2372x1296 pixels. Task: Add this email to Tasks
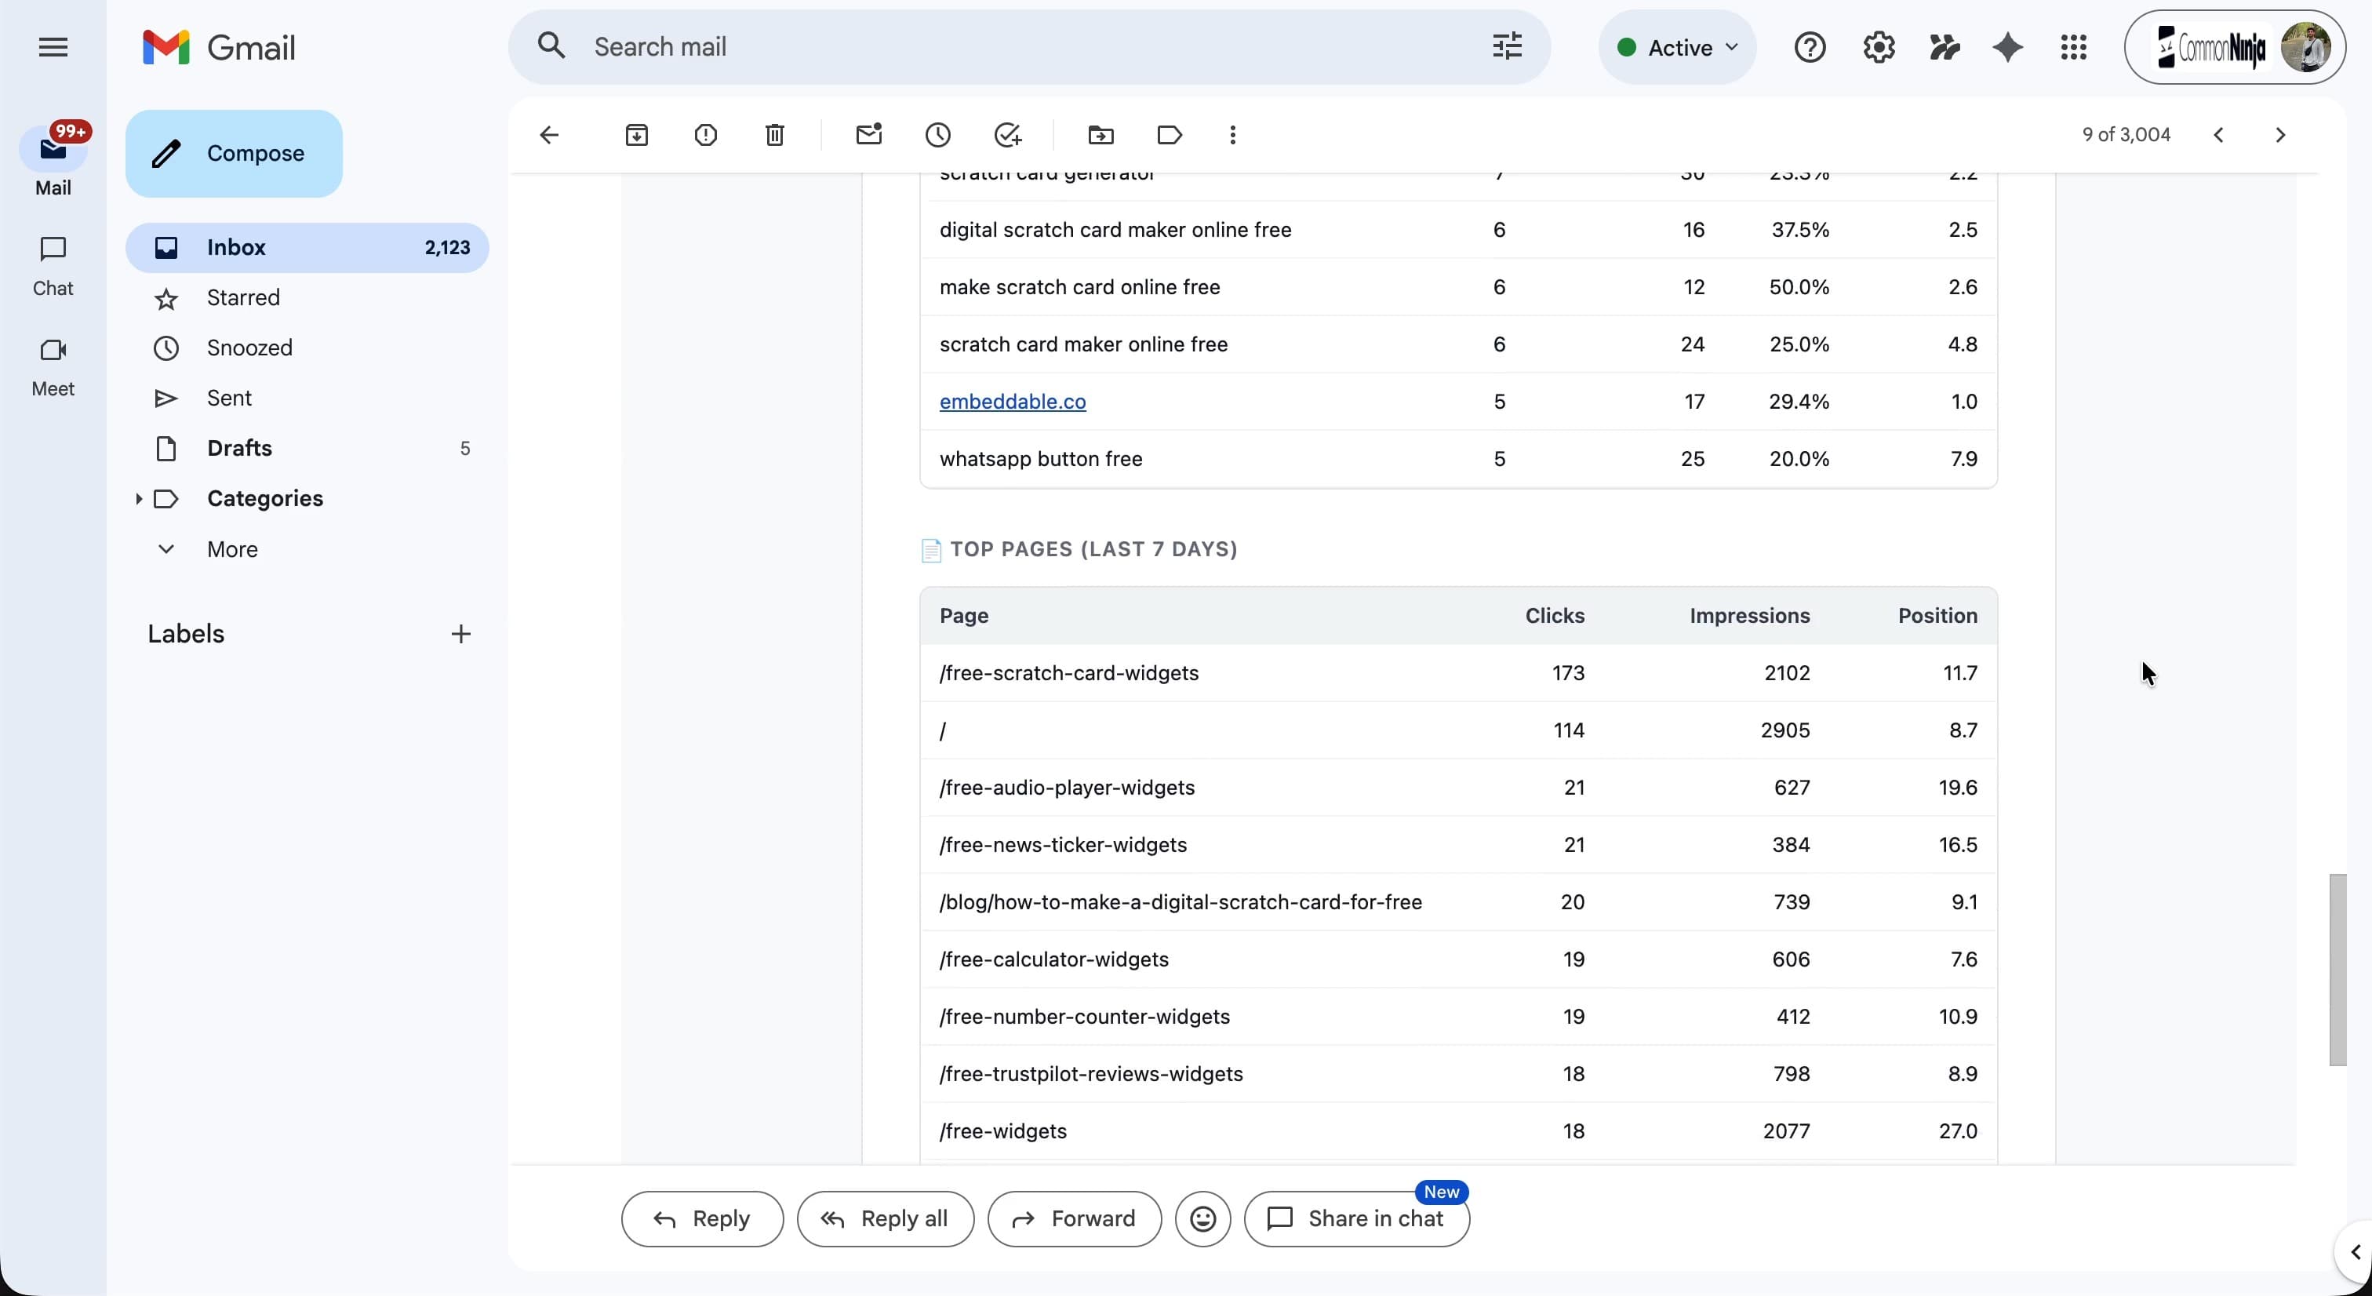pyautogui.click(x=1006, y=134)
